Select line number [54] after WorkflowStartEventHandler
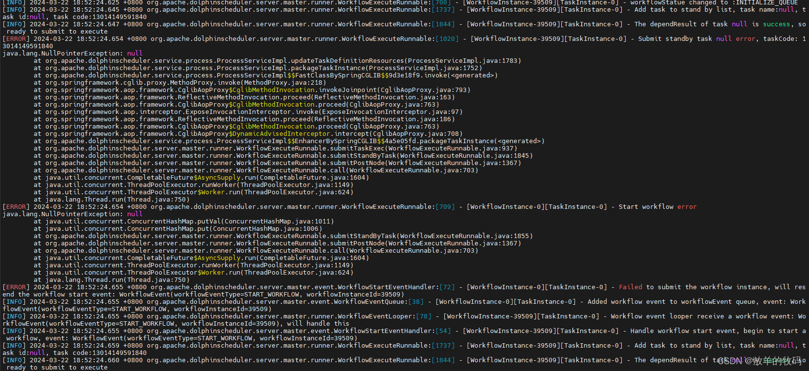Screen dimensions: 809x371 click(x=443, y=331)
